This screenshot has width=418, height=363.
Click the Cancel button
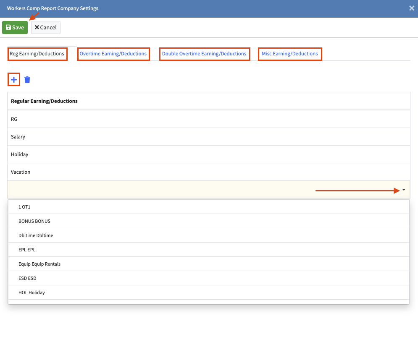[46, 27]
